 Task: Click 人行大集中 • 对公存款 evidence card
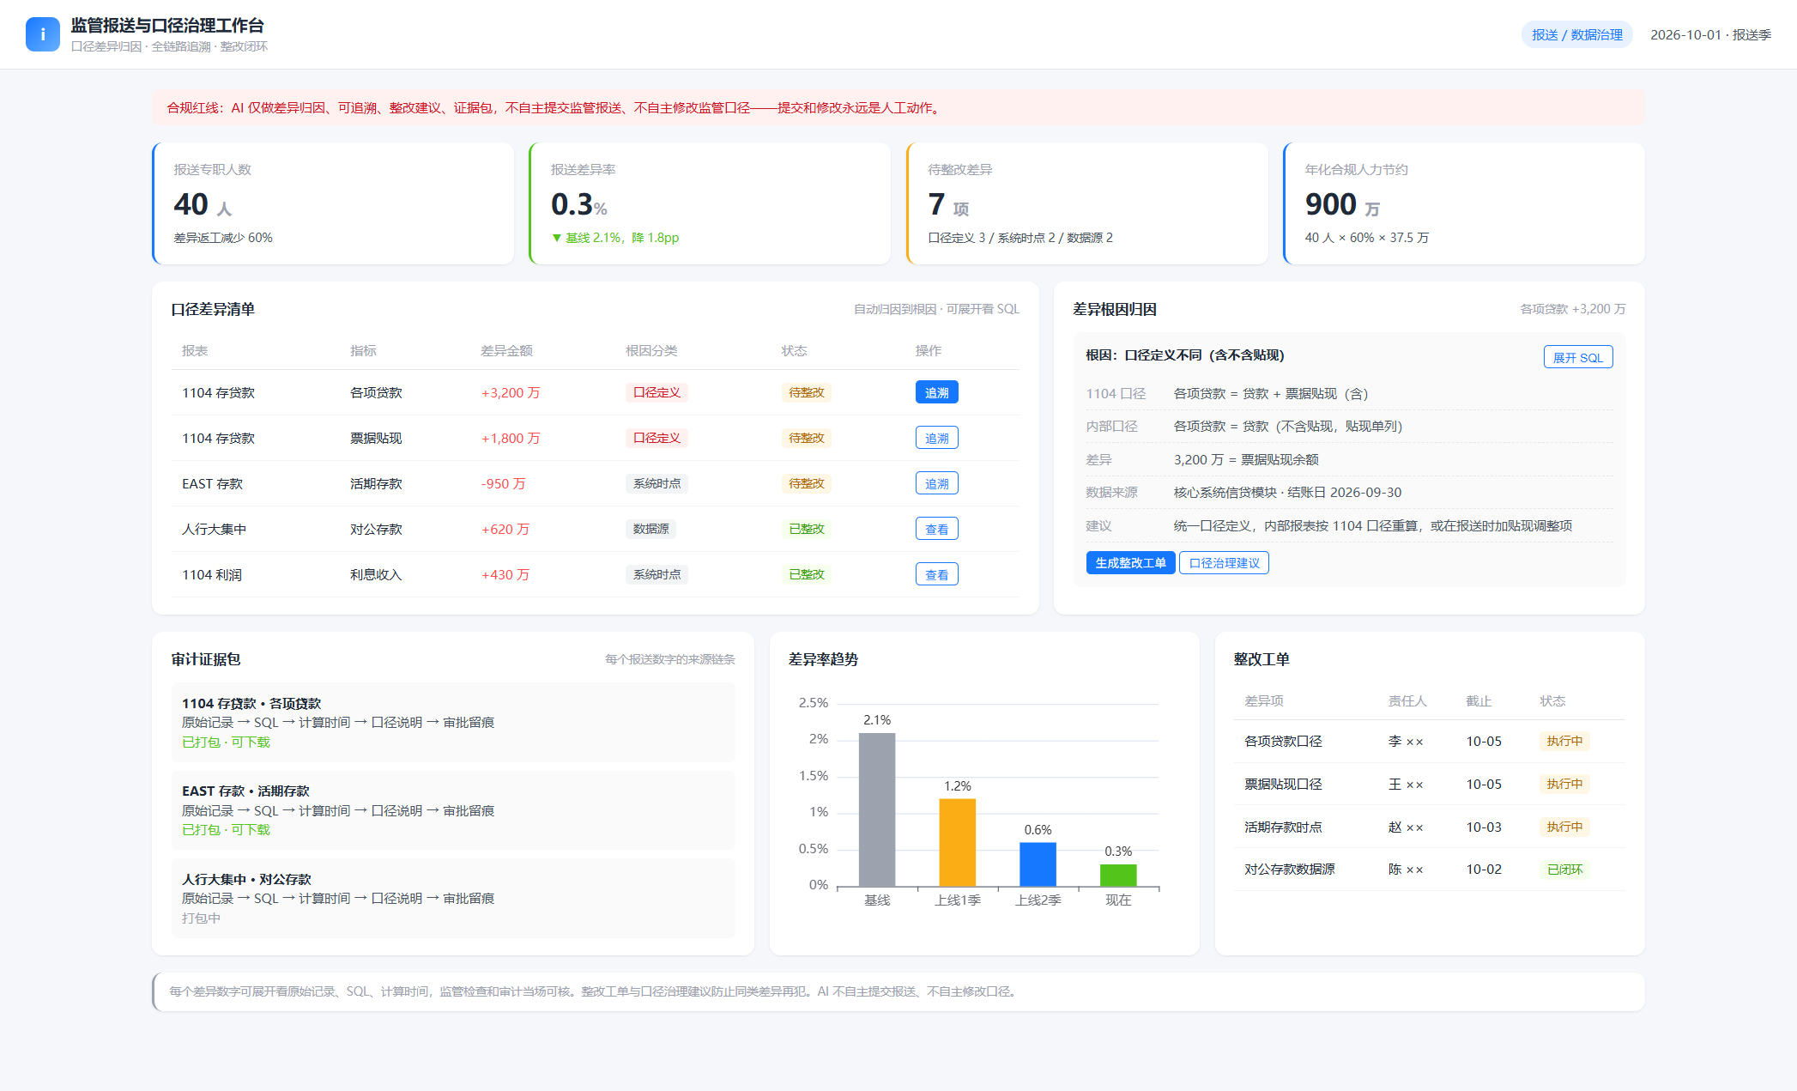pyautogui.click(x=453, y=898)
